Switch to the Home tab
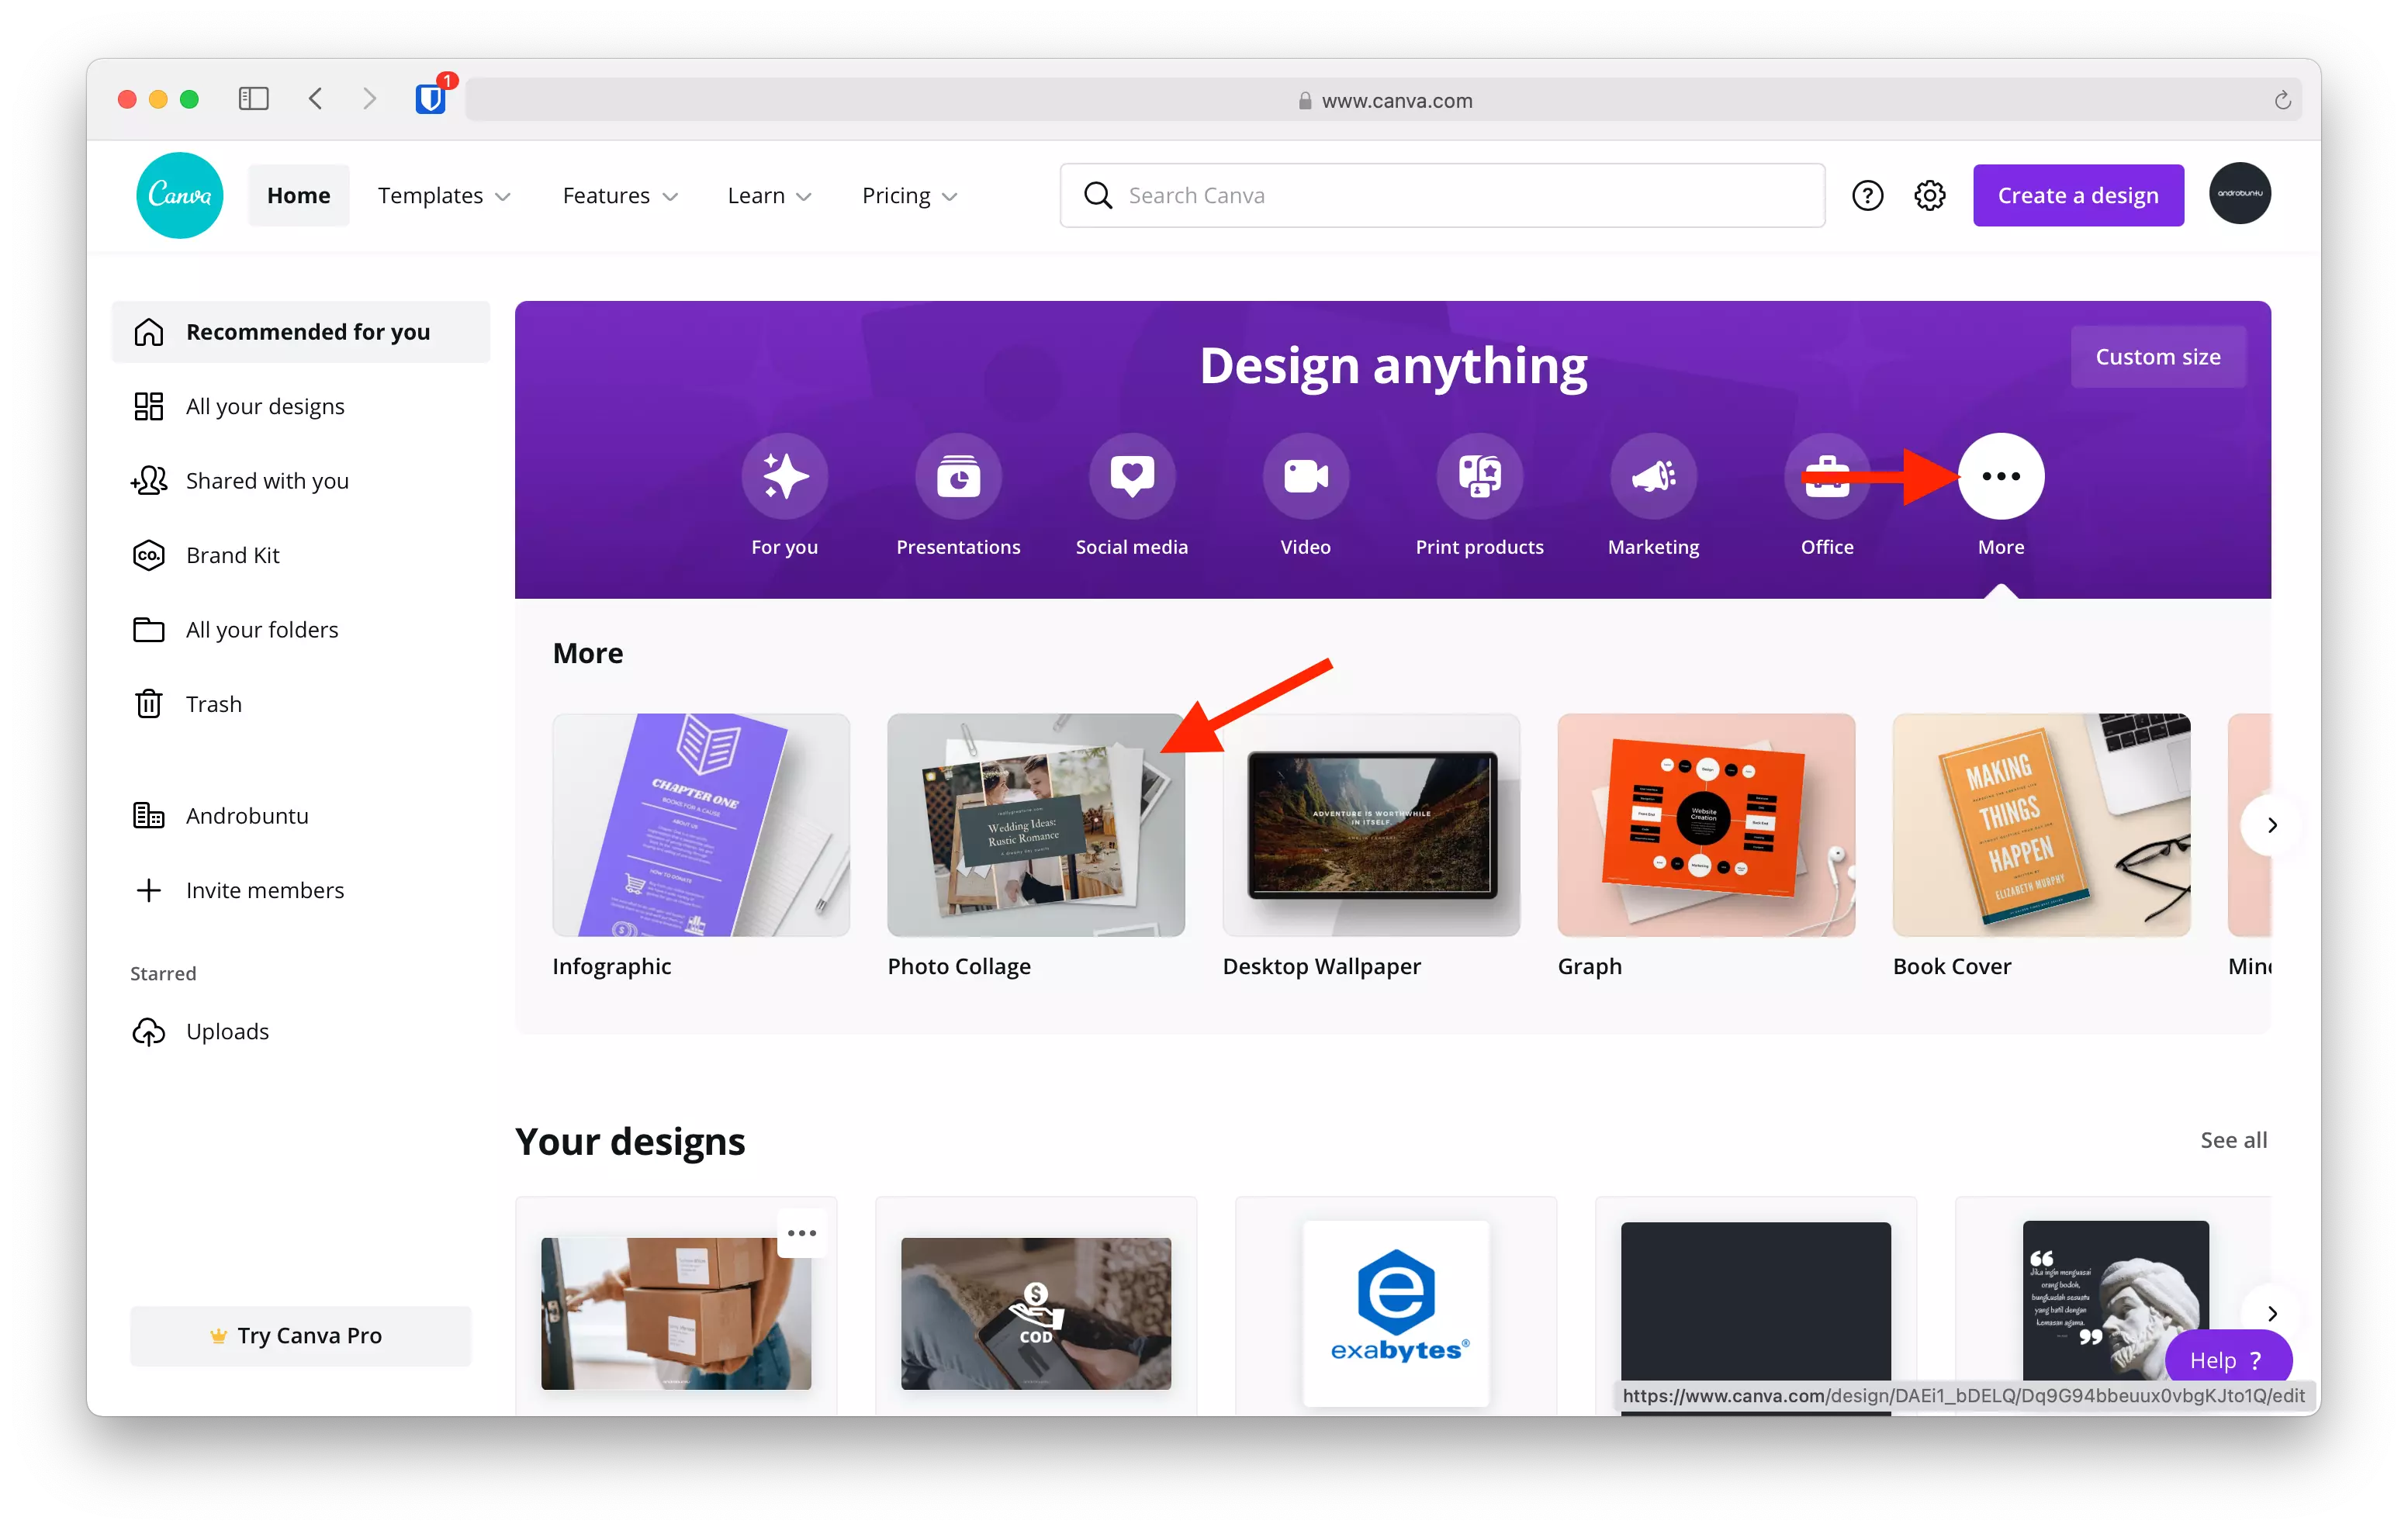Viewport: 2408px width, 1531px height. [298, 195]
